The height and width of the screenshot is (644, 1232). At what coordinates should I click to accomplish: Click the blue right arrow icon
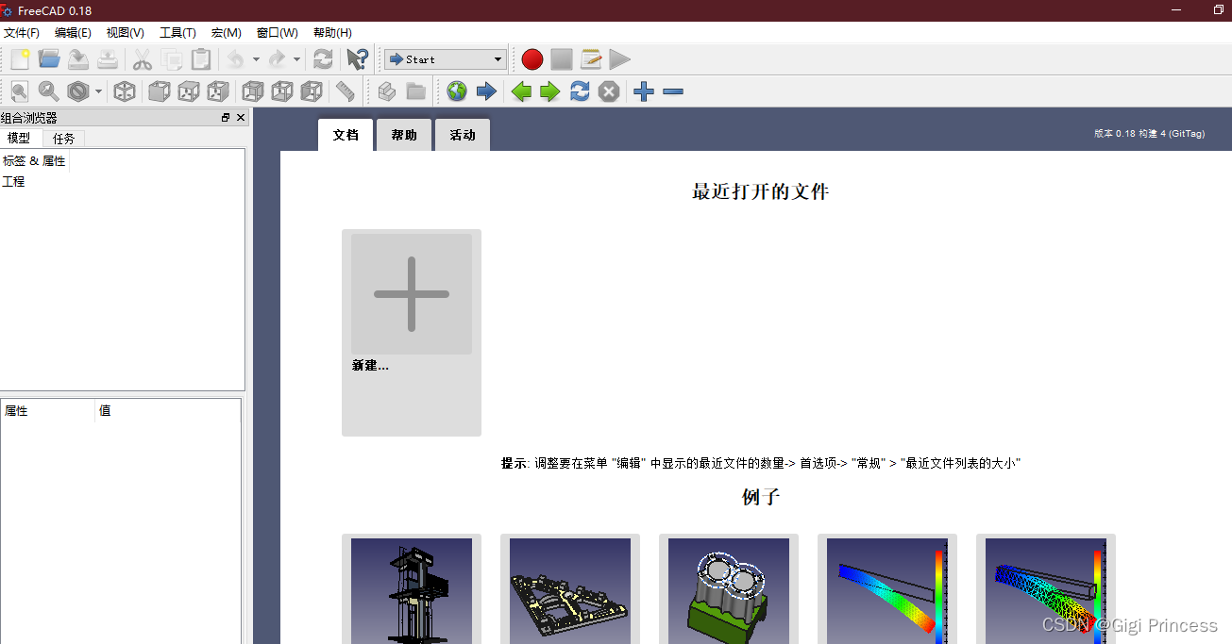pyautogui.click(x=486, y=91)
